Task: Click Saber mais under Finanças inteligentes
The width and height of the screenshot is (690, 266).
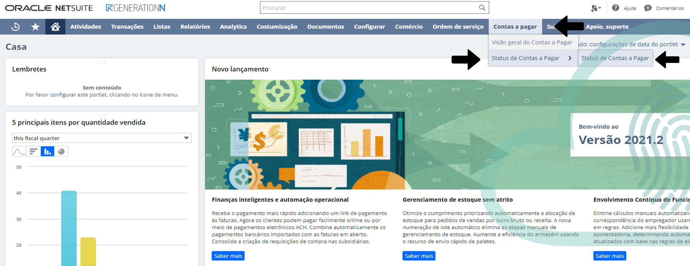Action: (228, 256)
